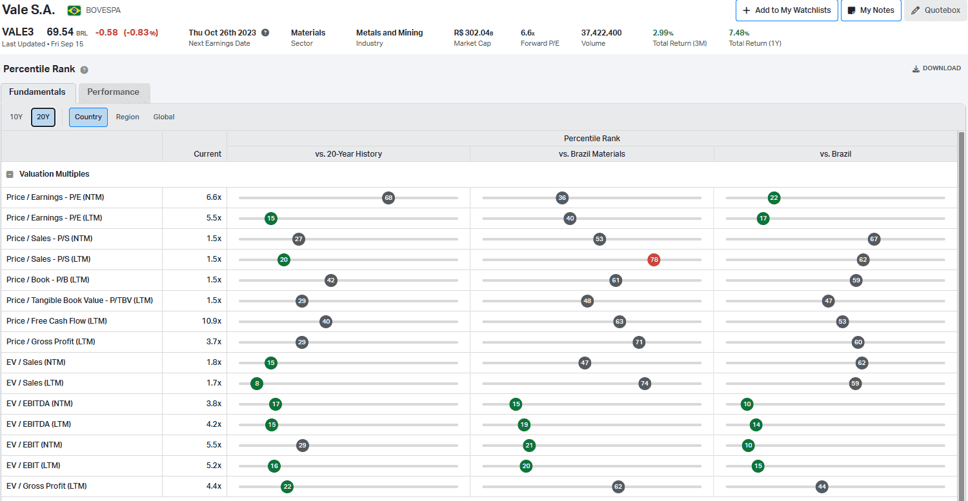968x501 pixels.
Task: Click the EV / EBITDA (LTM) row label
Action: tap(39, 424)
